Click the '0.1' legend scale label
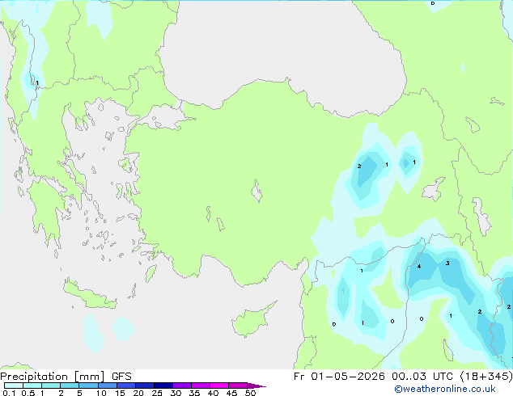 pos(9,393)
